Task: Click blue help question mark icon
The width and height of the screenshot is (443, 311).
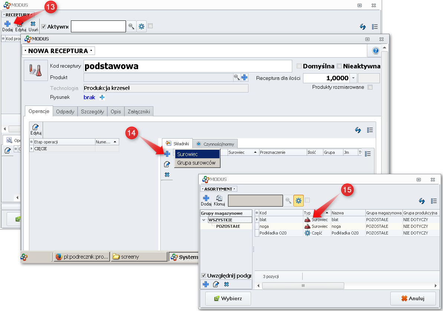Action: point(375,51)
